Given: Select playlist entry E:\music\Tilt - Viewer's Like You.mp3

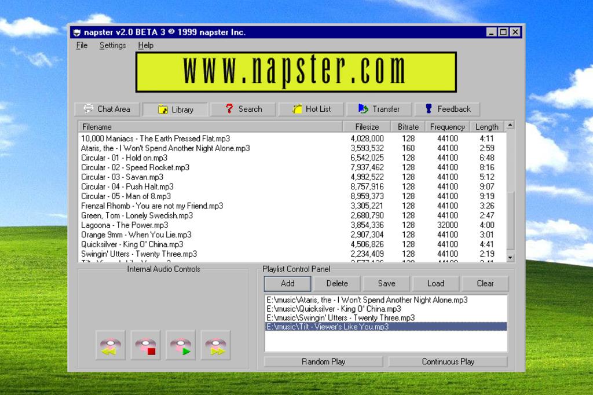Looking at the screenshot, I should tap(386, 327).
